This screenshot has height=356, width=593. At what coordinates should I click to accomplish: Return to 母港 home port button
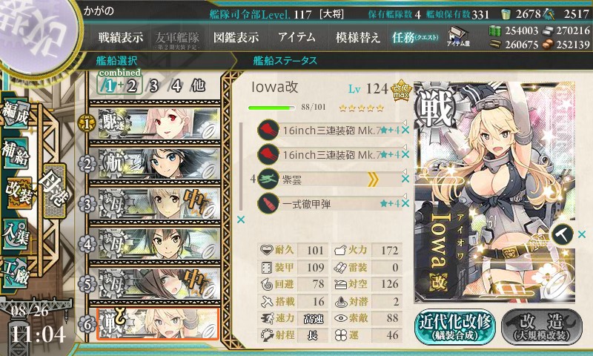[x=55, y=191]
